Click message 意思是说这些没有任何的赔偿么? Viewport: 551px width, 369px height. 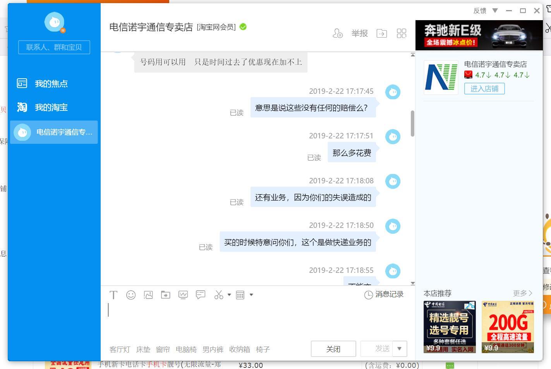(x=313, y=108)
